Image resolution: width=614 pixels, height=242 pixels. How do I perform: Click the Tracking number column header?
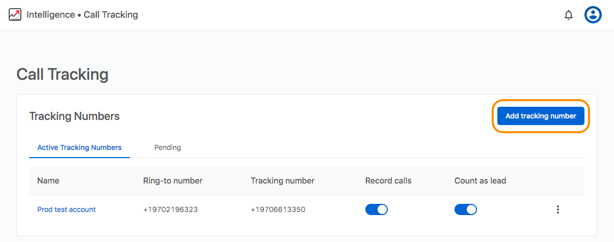pyautogui.click(x=283, y=180)
